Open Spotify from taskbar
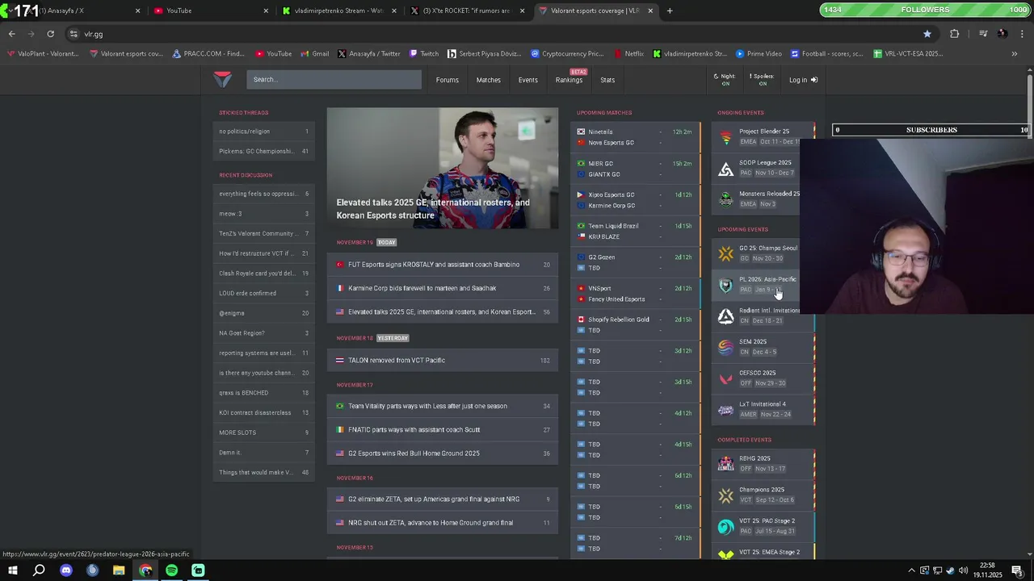Screen dimensions: 1034x581 pos(171,571)
